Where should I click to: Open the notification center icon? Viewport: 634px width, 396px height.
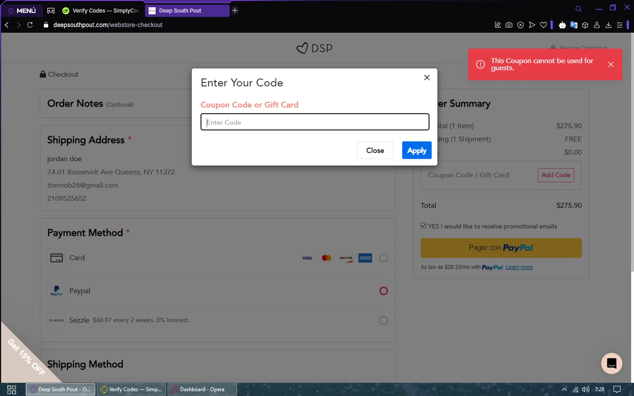tap(617, 389)
